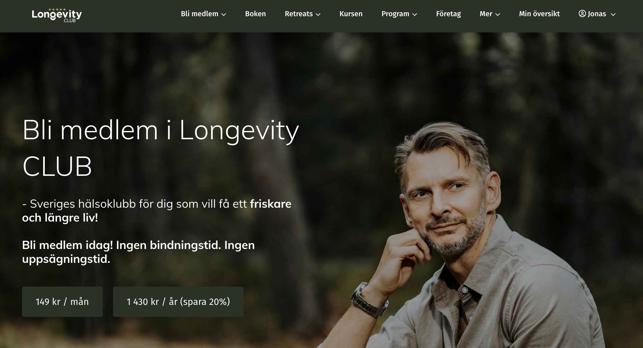Click the Longevity Club logo

(57, 15)
